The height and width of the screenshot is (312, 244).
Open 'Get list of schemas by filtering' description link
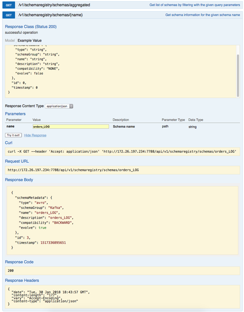[195, 5]
